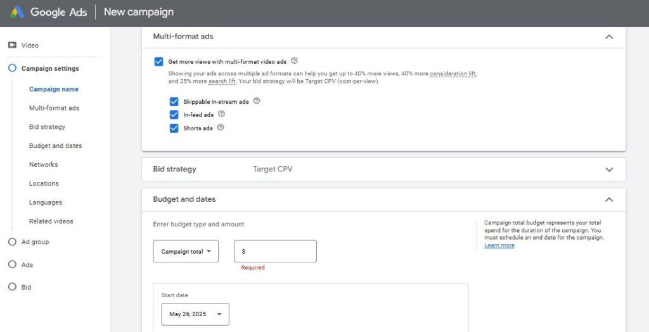Viewport: 649px width, 332px height.
Task: Open help icon beside Shorts ads
Action: pyautogui.click(x=221, y=128)
